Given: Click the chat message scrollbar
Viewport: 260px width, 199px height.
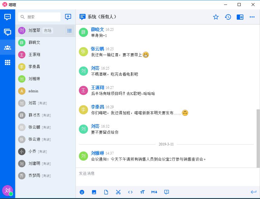Looking at the screenshot, I should coord(258,138).
